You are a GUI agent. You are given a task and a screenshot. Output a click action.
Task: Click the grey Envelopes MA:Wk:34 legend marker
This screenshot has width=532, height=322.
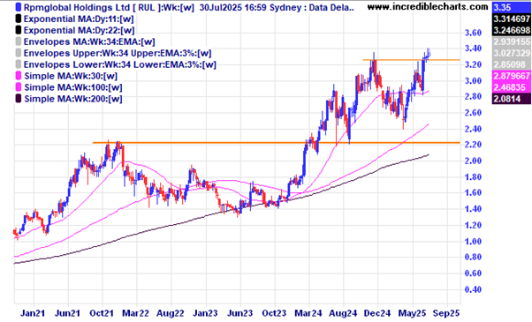[19, 41]
